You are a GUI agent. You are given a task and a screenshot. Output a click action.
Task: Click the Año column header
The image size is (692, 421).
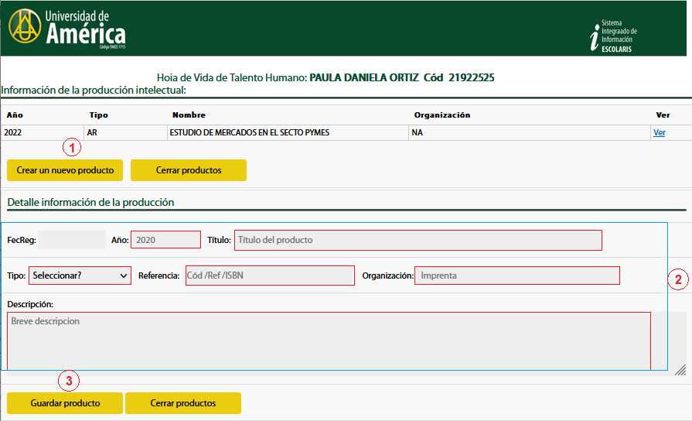click(x=15, y=115)
